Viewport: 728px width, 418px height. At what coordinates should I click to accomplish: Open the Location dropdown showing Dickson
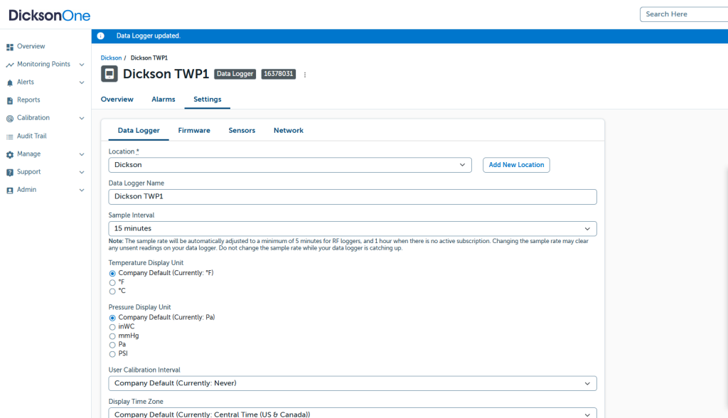pyautogui.click(x=289, y=165)
